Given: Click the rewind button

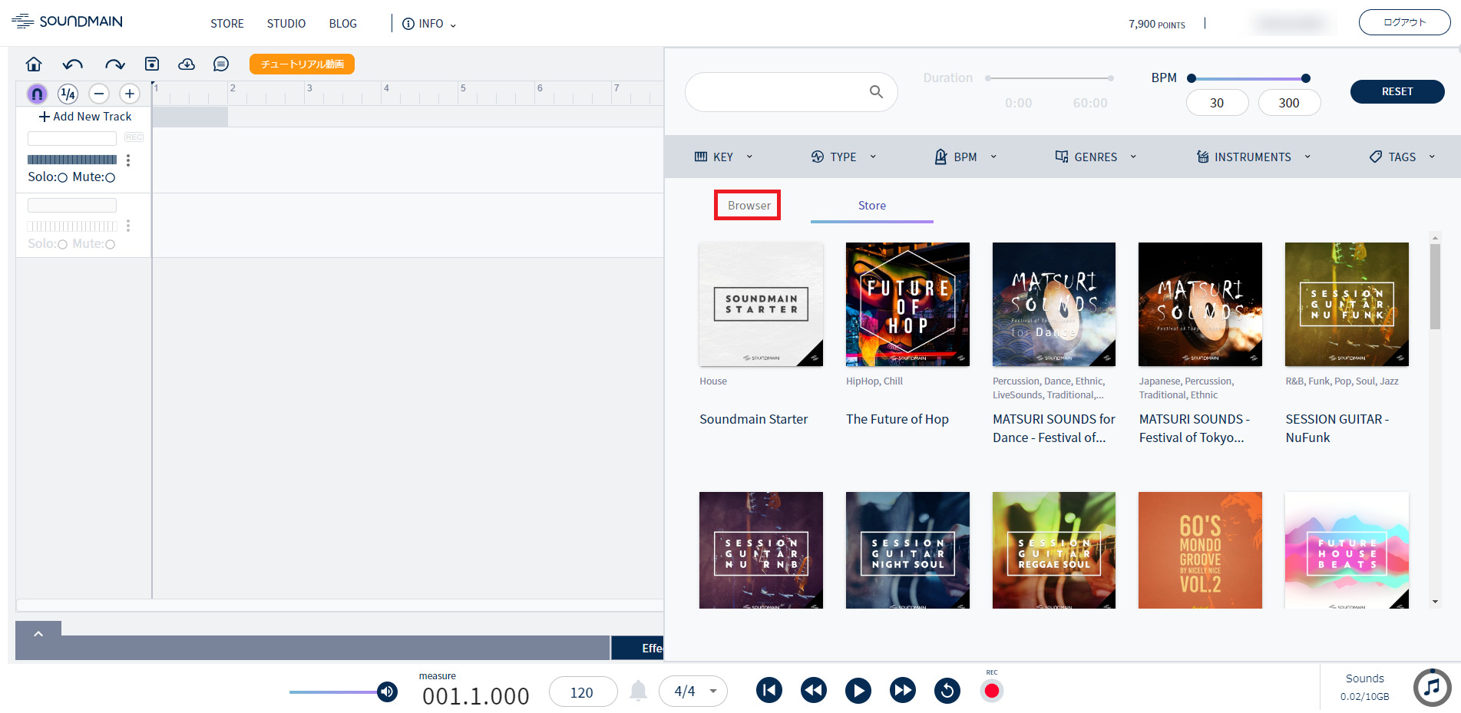Looking at the screenshot, I should tap(814, 691).
